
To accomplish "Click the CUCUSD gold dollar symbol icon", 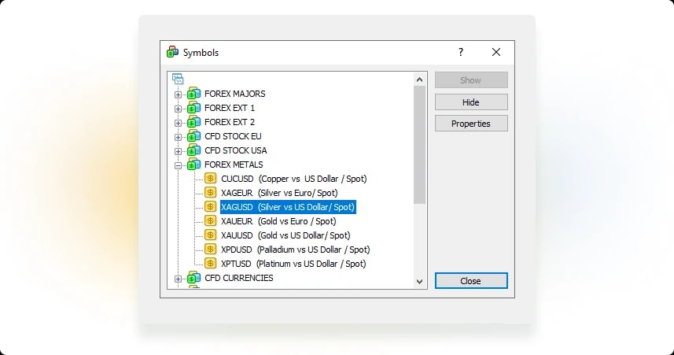I will [210, 179].
